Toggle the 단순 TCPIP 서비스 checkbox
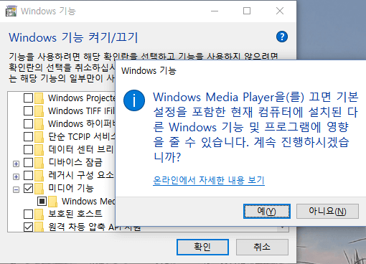This screenshot has width=366, height=264. click(x=28, y=137)
